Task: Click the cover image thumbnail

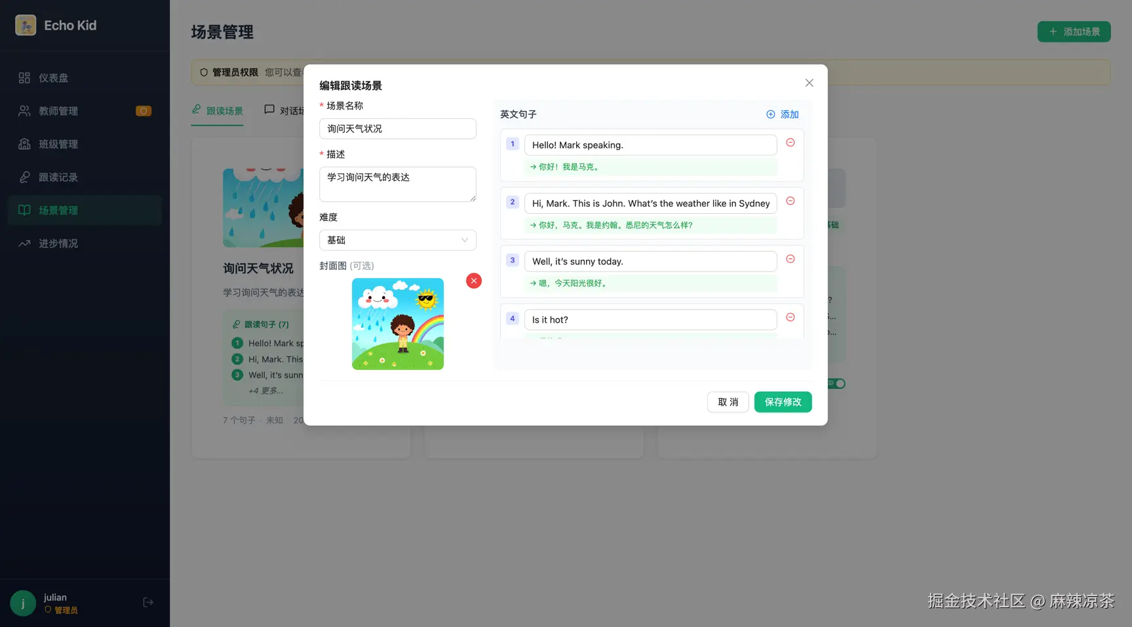Action: (x=397, y=324)
